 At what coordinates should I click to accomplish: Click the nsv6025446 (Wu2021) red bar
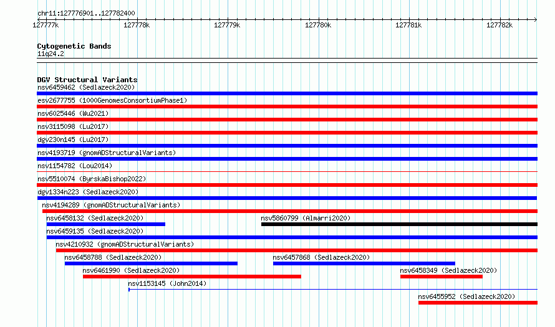click(x=287, y=120)
